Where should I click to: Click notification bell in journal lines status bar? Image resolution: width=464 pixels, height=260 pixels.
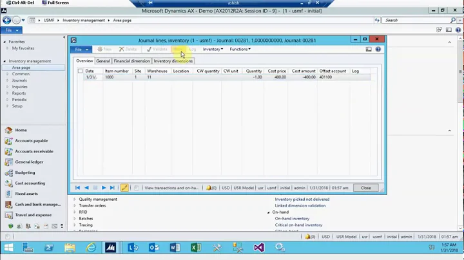[x=211, y=188]
